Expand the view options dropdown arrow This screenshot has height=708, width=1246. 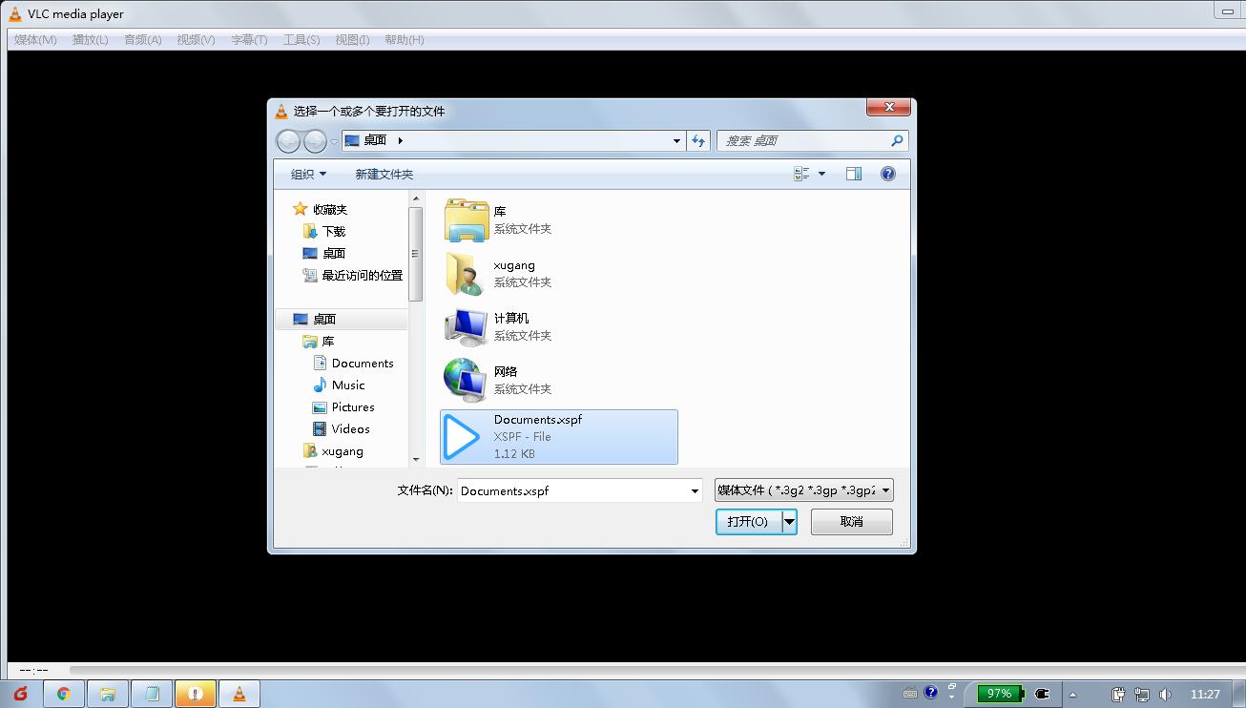[821, 174]
